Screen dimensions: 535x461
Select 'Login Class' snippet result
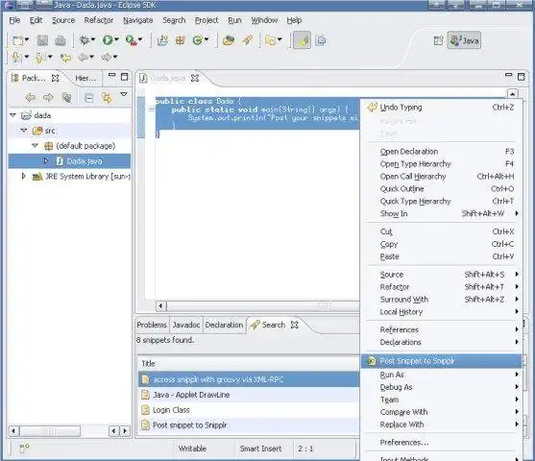[x=249, y=410]
